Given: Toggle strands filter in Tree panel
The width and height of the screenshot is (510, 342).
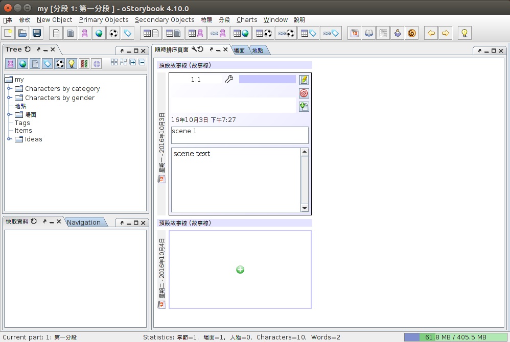Looking at the screenshot, I should coord(84,64).
